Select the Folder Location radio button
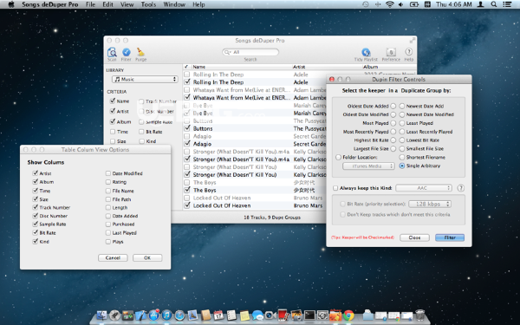520x325 pixels. (338, 157)
